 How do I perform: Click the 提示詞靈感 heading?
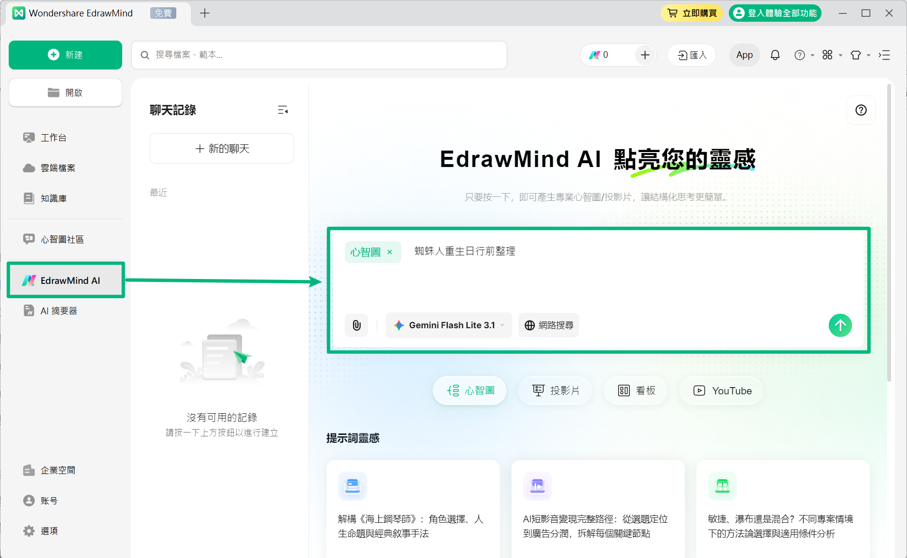[x=353, y=438]
